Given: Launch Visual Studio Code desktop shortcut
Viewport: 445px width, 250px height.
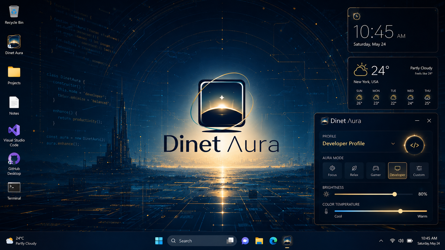Looking at the screenshot, I should pyautogui.click(x=14, y=135).
